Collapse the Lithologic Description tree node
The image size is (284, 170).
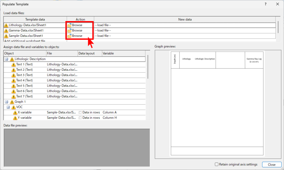(6, 59)
